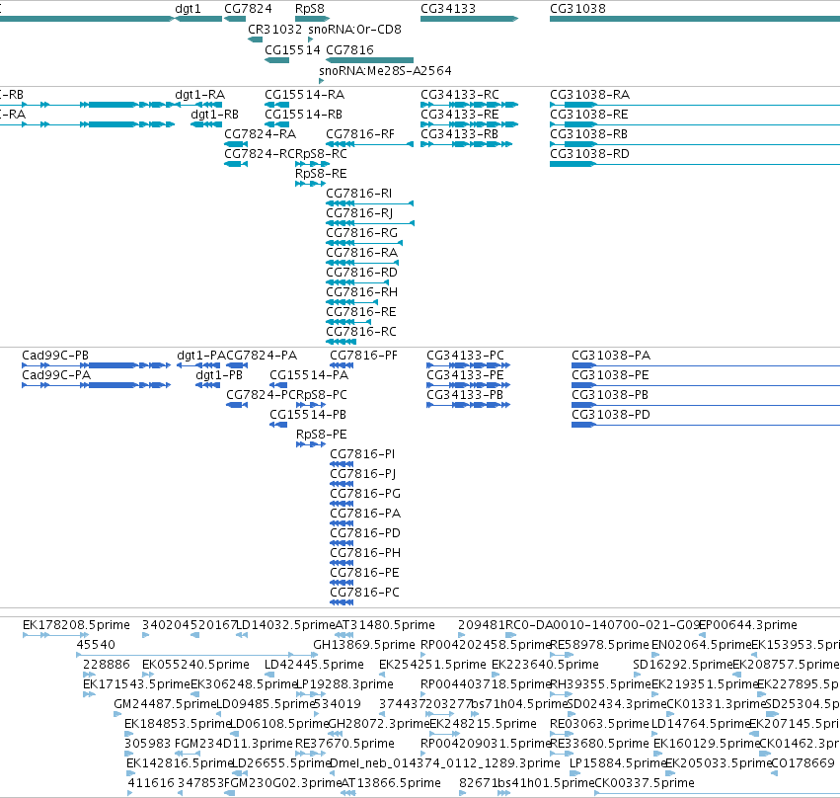Click the CG7816-RF transcript label
The width and height of the screenshot is (840, 798).
point(360,134)
